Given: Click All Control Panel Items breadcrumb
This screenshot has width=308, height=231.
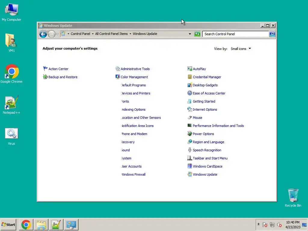Looking at the screenshot, I should coord(111,34).
